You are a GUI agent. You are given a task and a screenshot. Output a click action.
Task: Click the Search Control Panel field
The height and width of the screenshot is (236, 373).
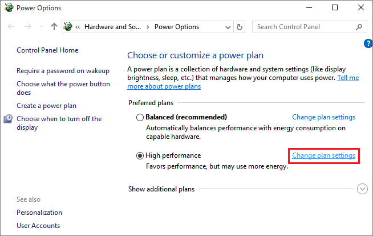(x=302, y=27)
